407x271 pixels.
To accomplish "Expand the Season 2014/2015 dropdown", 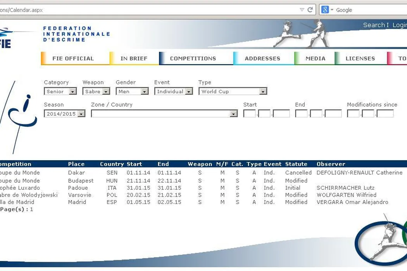I will pyautogui.click(x=81, y=114).
